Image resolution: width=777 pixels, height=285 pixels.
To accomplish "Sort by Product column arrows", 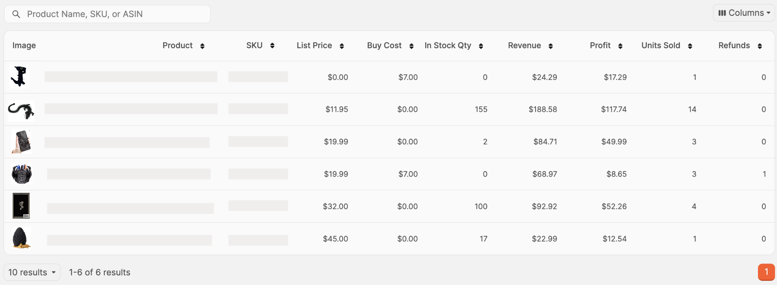I will pyautogui.click(x=202, y=46).
